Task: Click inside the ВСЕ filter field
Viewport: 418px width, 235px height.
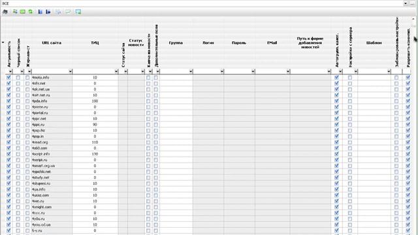Action: (x=202, y=3)
